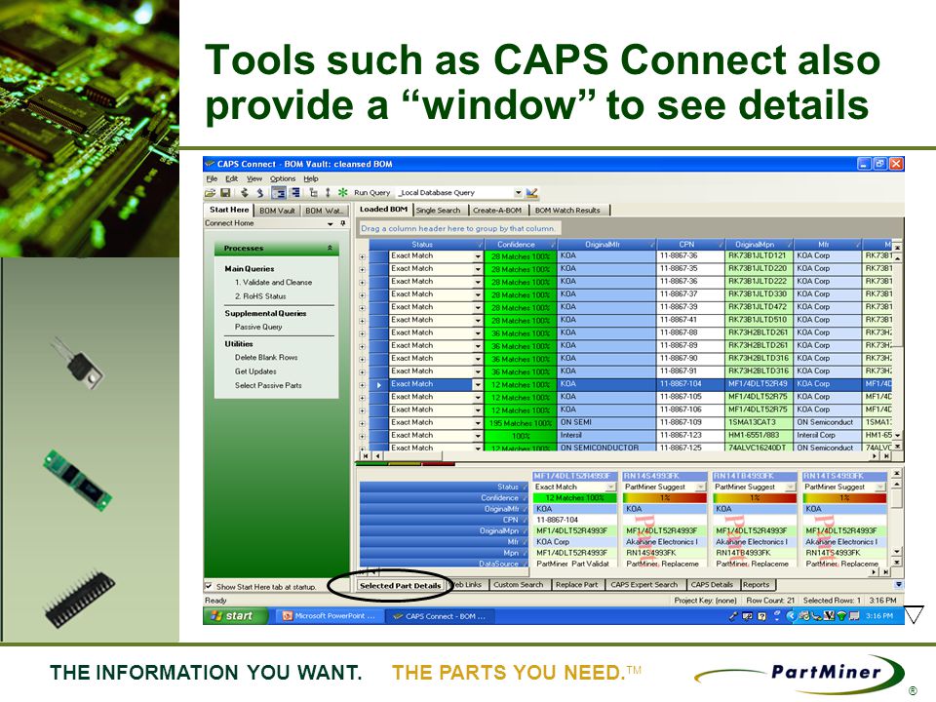Click the tree hierarchy toolbar icon

click(313, 193)
